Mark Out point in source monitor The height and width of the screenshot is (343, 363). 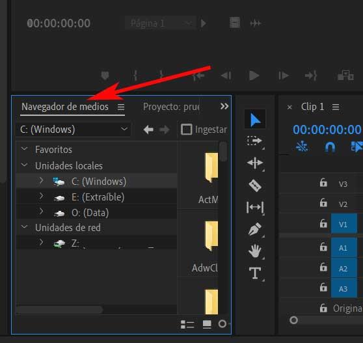point(161,74)
